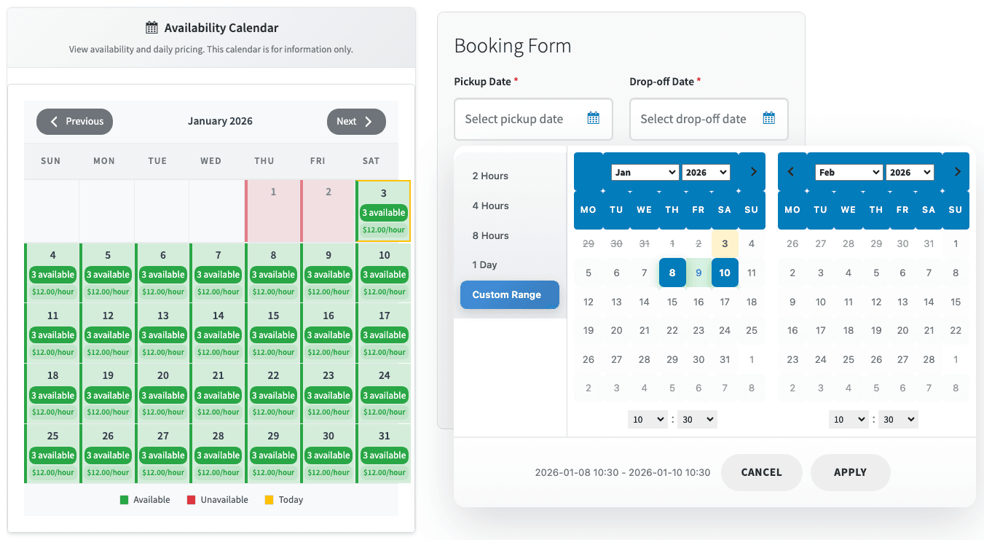The height and width of the screenshot is (540, 984).
Task: Click the red Unavailable legend marker
Action: [x=191, y=499]
